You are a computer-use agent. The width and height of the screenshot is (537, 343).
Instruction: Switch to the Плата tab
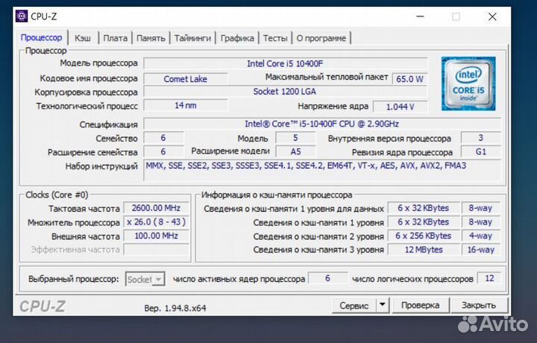coord(116,38)
